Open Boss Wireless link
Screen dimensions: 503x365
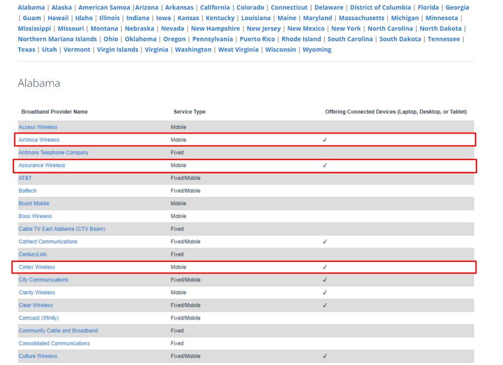(x=35, y=216)
